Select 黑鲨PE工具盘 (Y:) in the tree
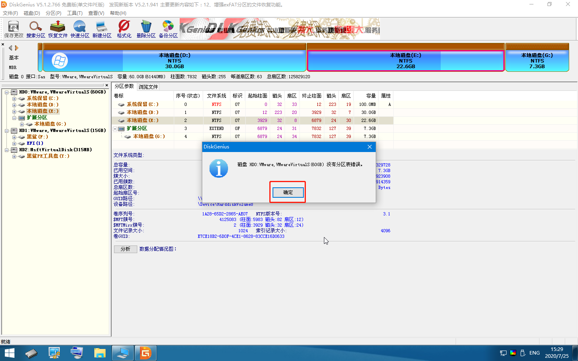 (x=48, y=156)
